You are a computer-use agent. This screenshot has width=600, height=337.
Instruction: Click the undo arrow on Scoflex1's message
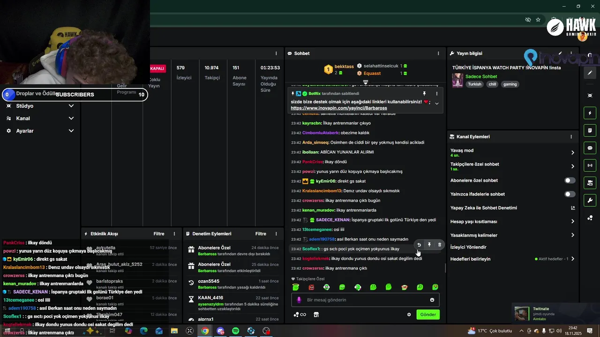[419, 245]
